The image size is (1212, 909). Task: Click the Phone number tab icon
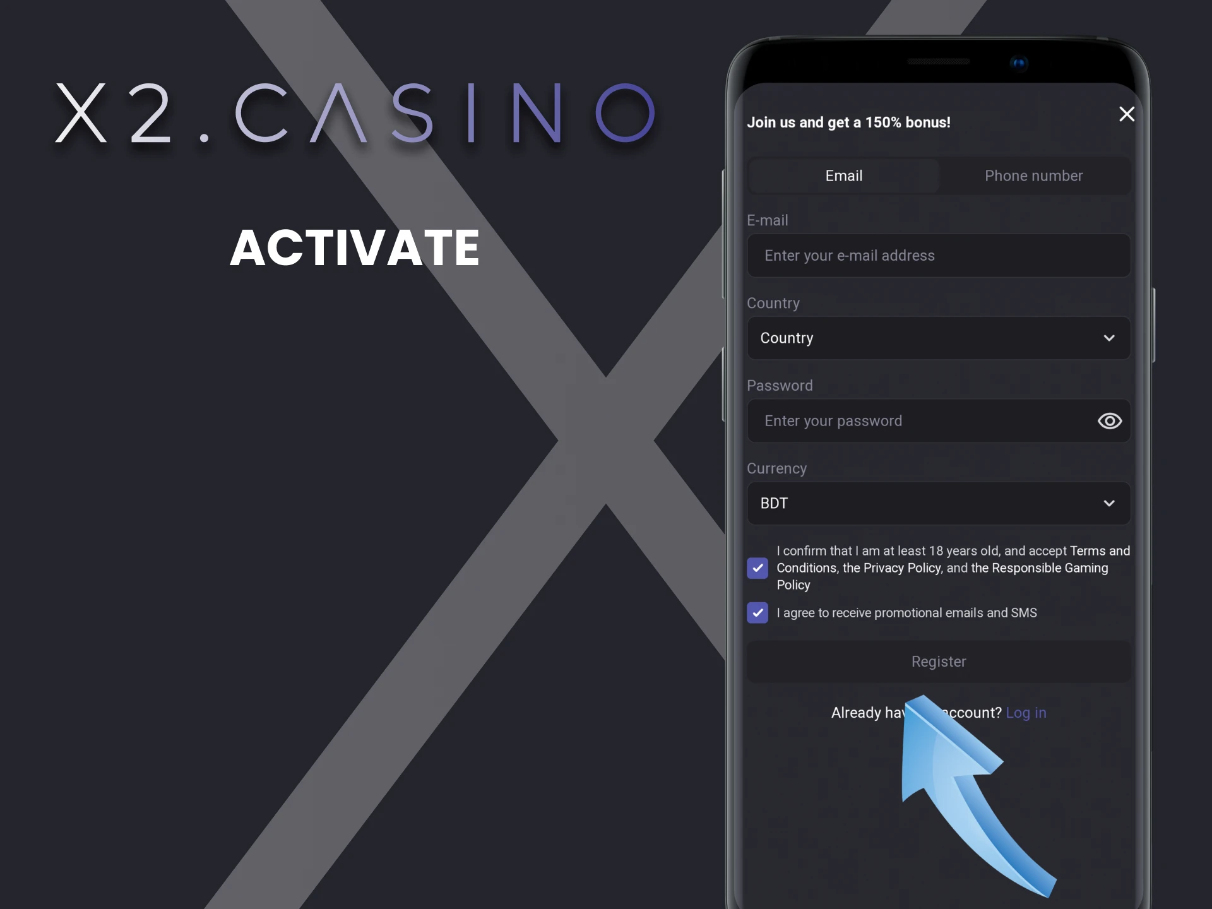pyautogui.click(x=1035, y=175)
